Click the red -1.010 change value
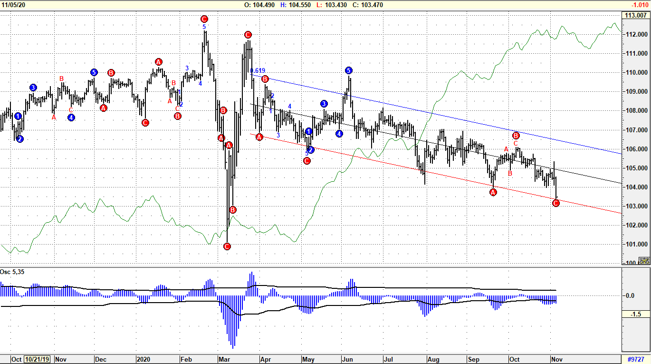Screen dimensions: 651x364 pyautogui.click(x=639, y=5)
